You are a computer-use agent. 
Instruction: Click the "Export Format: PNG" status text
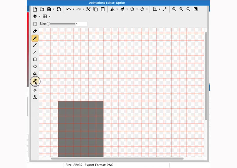click(x=99, y=165)
